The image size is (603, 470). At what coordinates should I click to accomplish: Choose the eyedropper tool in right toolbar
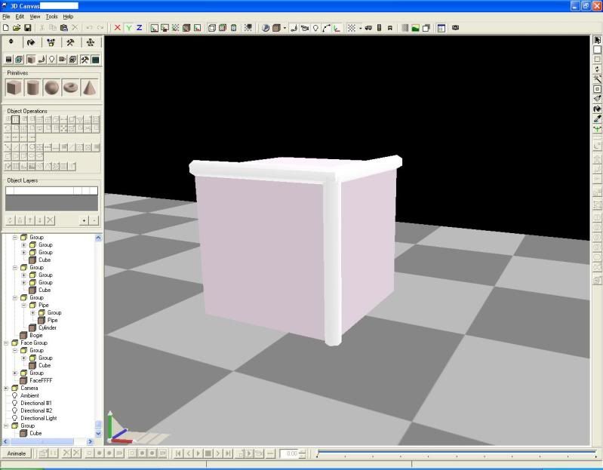coord(597,118)
